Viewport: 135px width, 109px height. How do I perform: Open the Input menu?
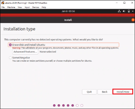pos(27,7)
